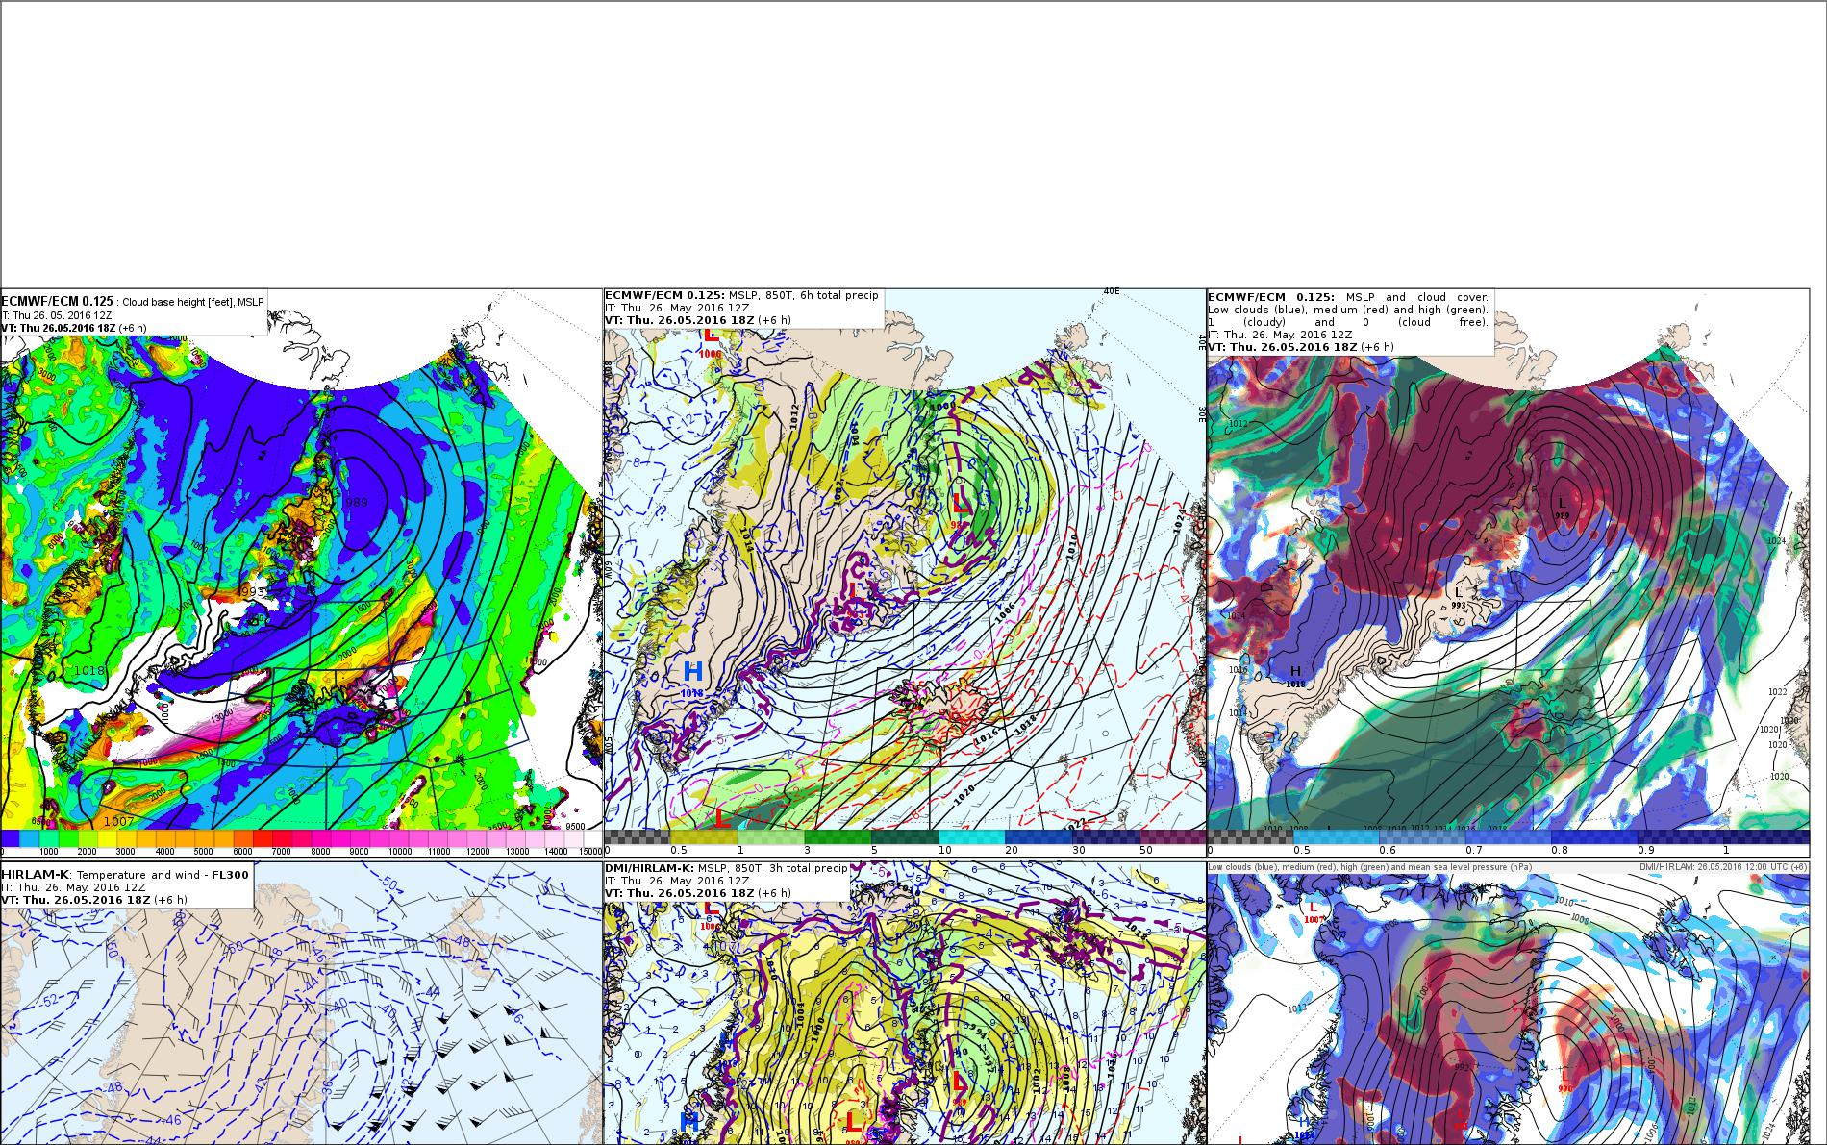This screenshot has width=1827, height=1145.
Task: Click the 'MSLP and cloud cover.' title text
Action: [1417, 297]
